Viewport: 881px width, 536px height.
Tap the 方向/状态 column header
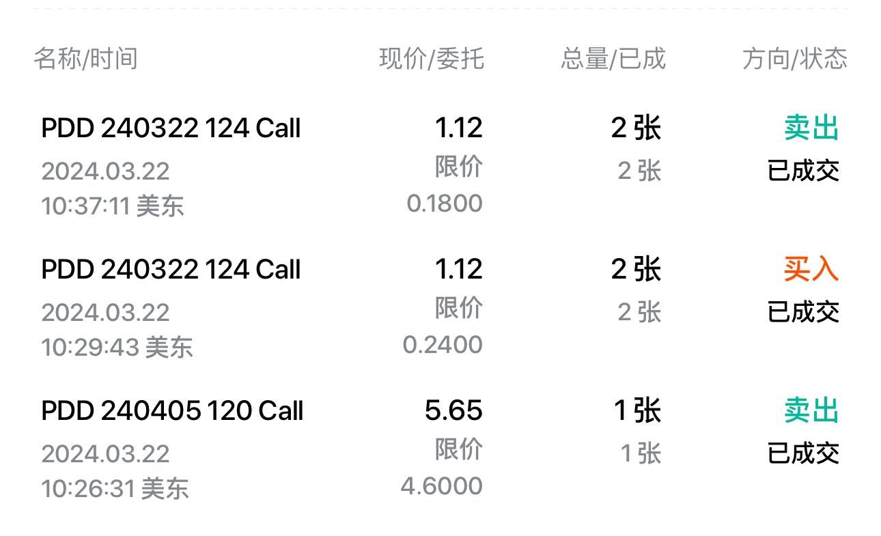click(794, 59)
